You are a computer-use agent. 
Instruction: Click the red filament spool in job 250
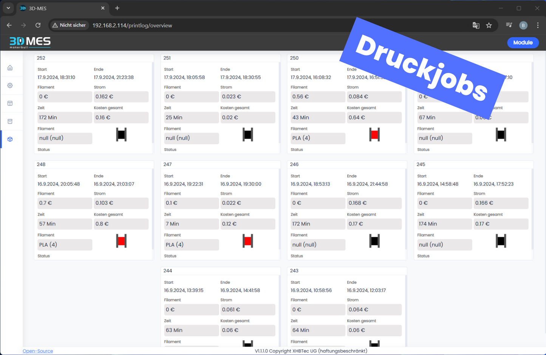tap(374, 134)
